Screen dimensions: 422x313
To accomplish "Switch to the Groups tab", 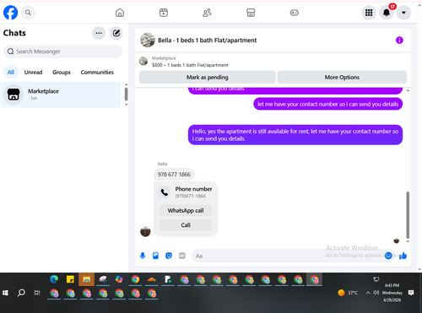I will [x=62, y=73].
